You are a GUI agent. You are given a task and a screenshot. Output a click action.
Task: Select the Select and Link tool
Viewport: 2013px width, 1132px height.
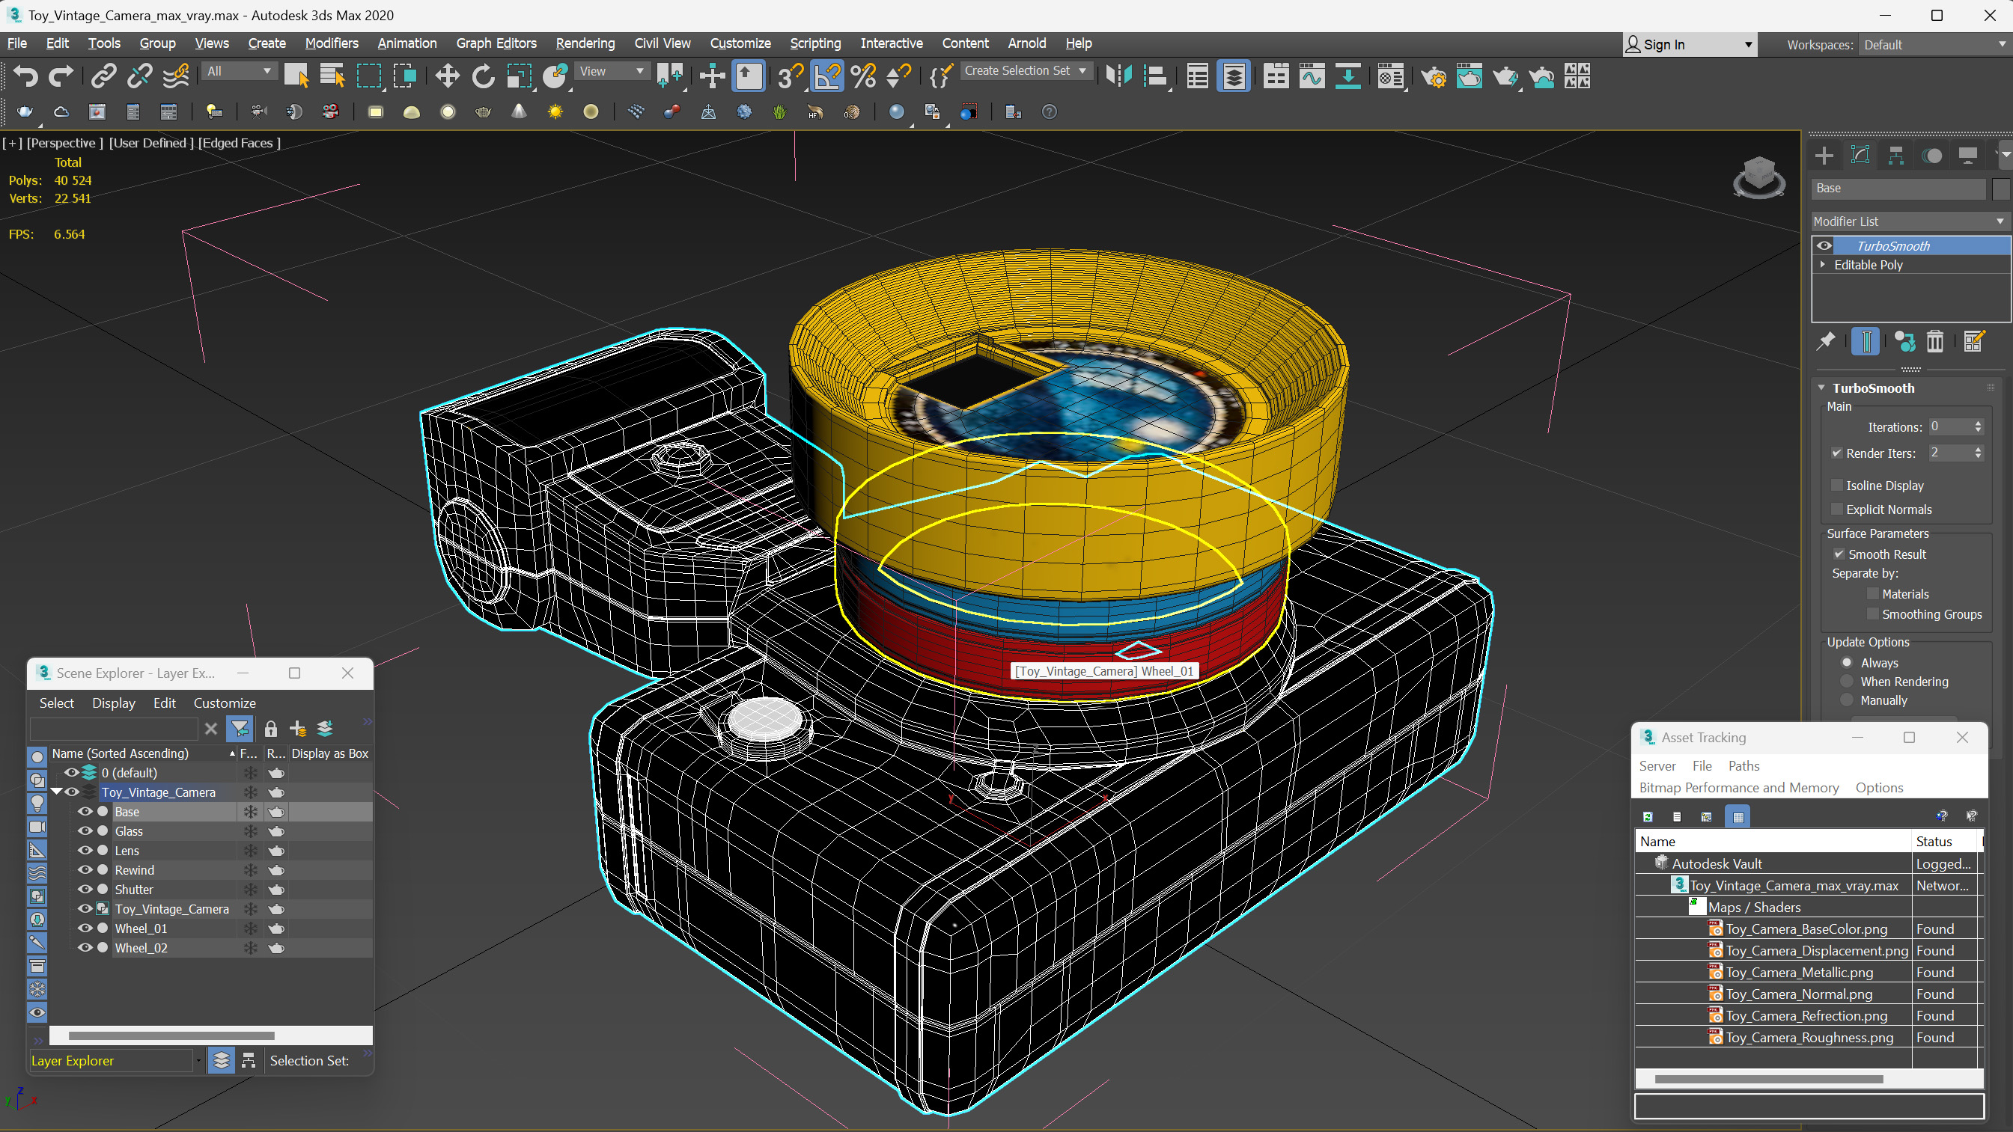(104, 76)
